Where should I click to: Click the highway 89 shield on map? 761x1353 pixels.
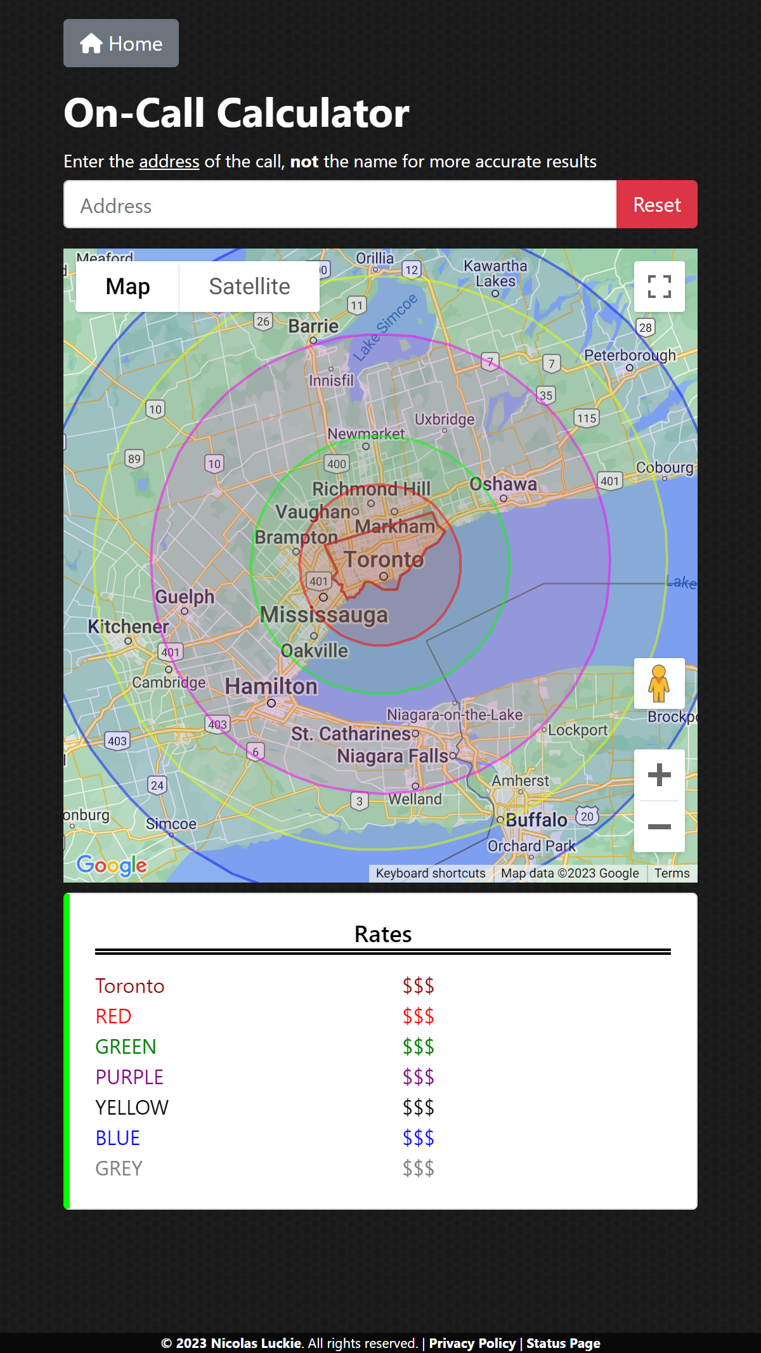(134, 459)
